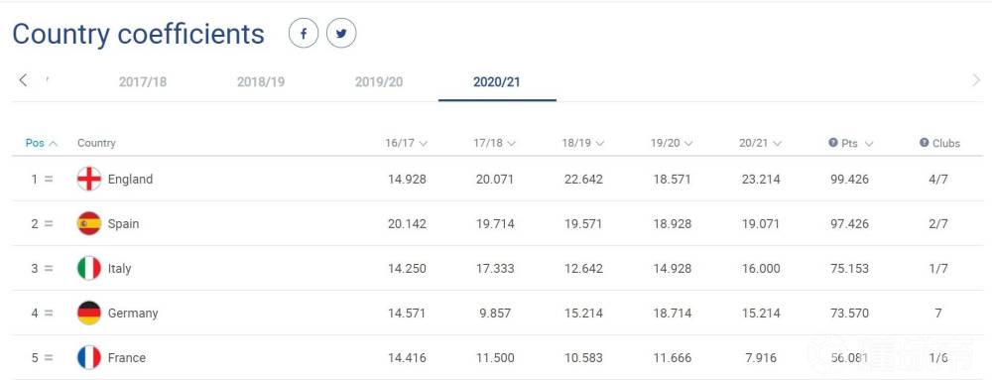992x380 pixels.
Task: Sort table by 16/17 column
Action: pos(406,144)
